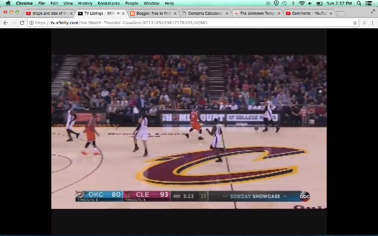The height and width of the screenshot is (236, 378).
Task: Open the Window menu
Action: coord(151,4)
